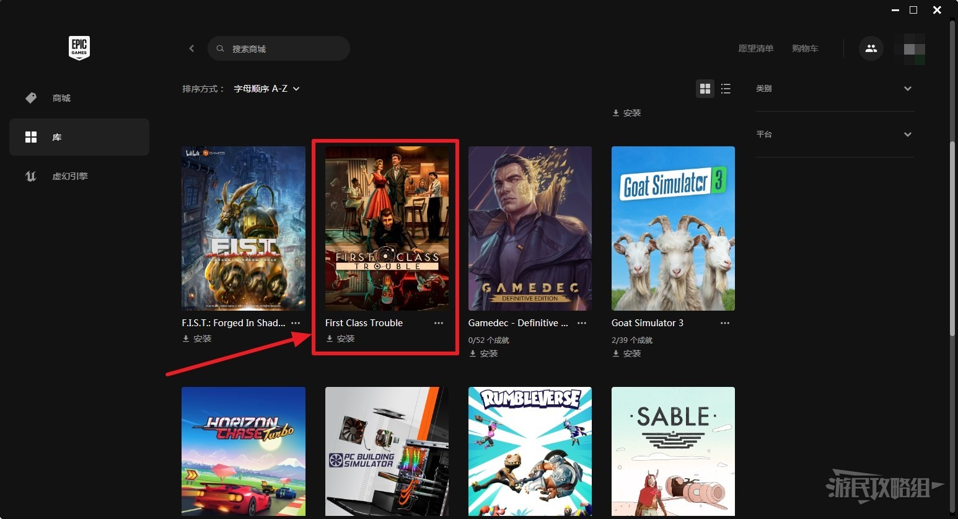Click the Epic Games logo

coord(79,48)
